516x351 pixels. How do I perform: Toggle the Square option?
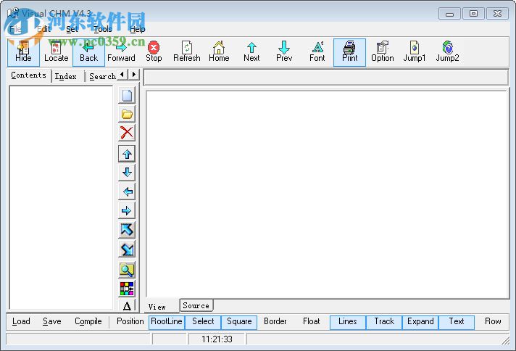(239, 322)
